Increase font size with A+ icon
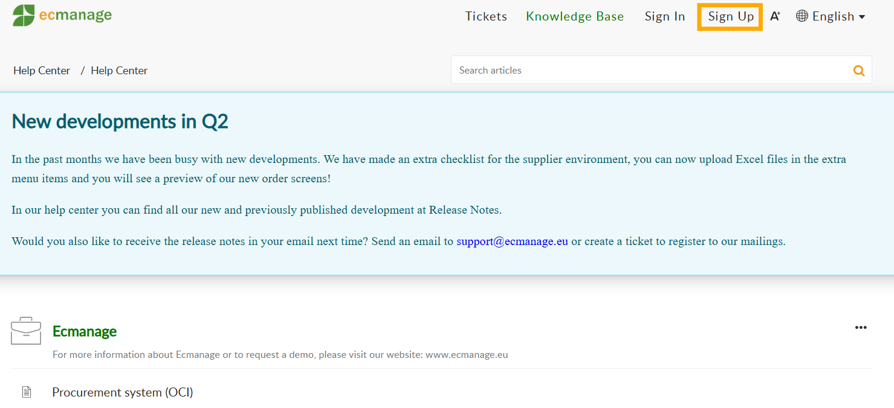 [x=776, y=16]
